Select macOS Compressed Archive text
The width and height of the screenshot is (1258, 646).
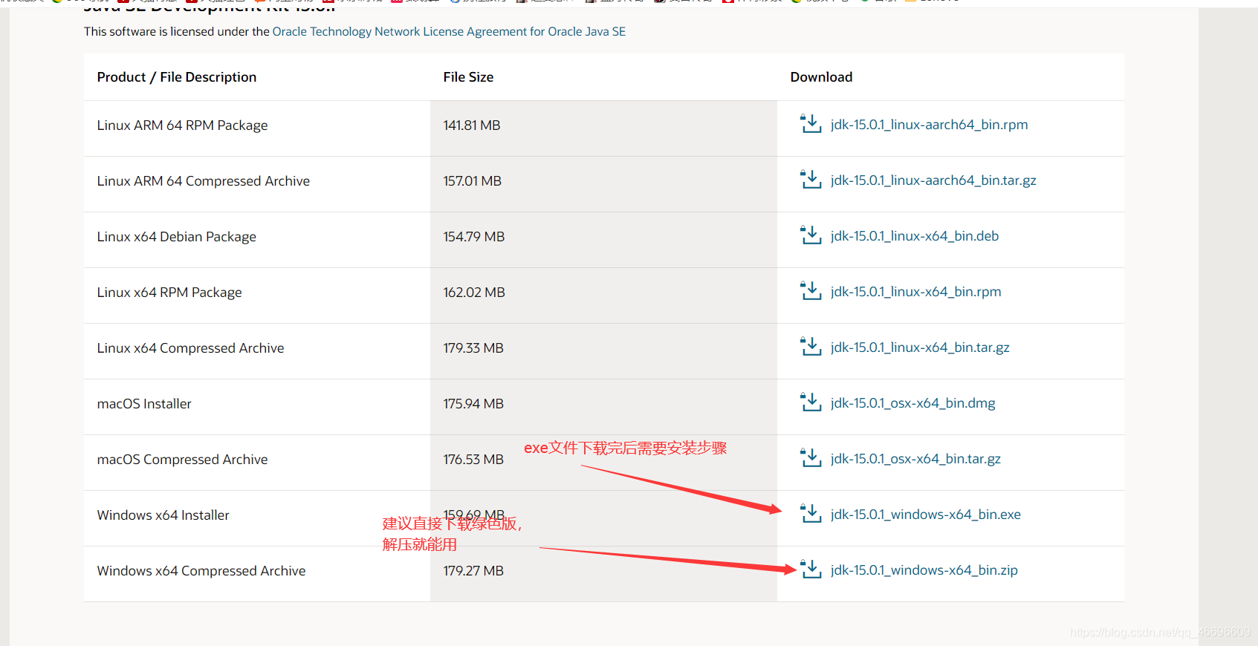(182, 460)
